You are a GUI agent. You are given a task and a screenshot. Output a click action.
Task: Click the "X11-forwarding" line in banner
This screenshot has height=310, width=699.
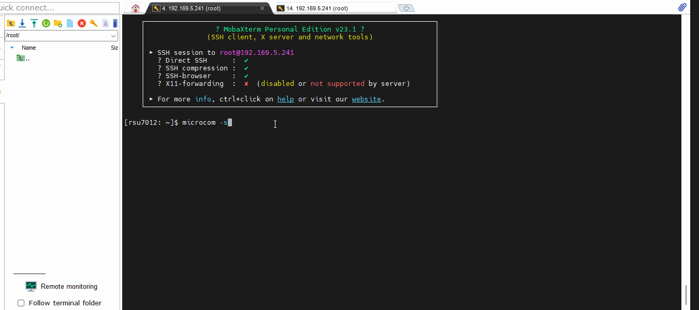tap(284, 83)
